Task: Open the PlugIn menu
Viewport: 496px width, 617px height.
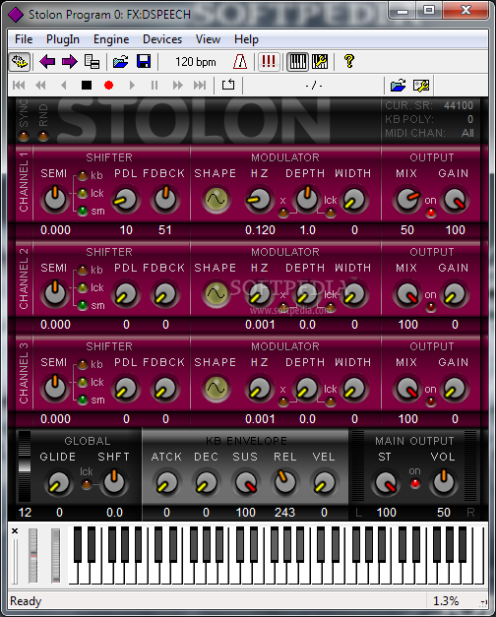Action: [63, 39]
